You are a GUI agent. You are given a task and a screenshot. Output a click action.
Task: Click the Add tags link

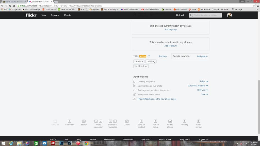click(x=162, y=56)
